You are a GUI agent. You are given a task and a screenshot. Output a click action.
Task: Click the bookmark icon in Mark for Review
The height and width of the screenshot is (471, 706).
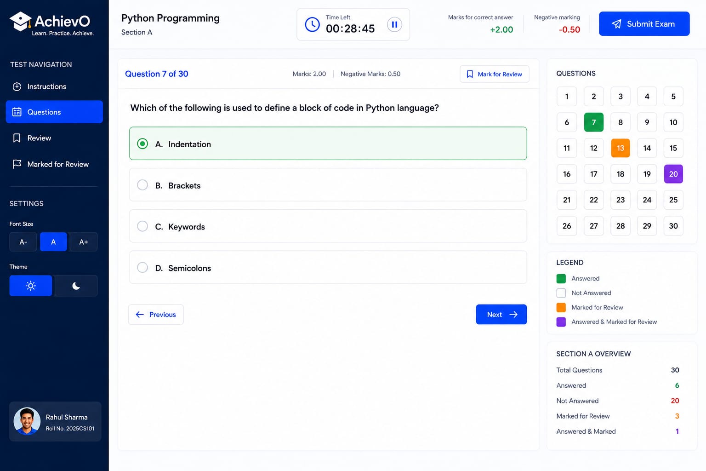(x=470, y=74)
